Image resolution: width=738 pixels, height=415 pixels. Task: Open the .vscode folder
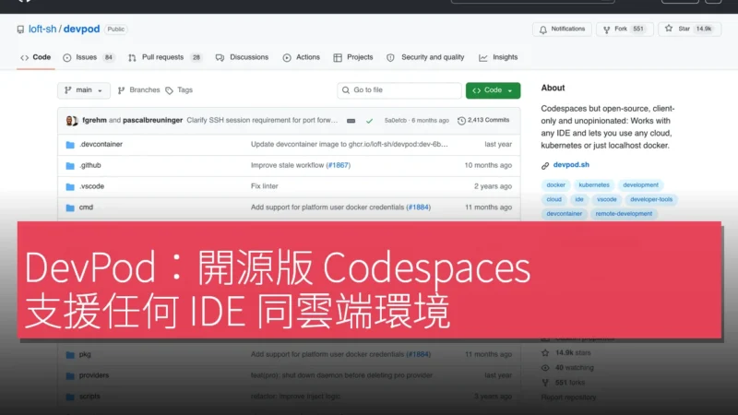click(91, 186)
